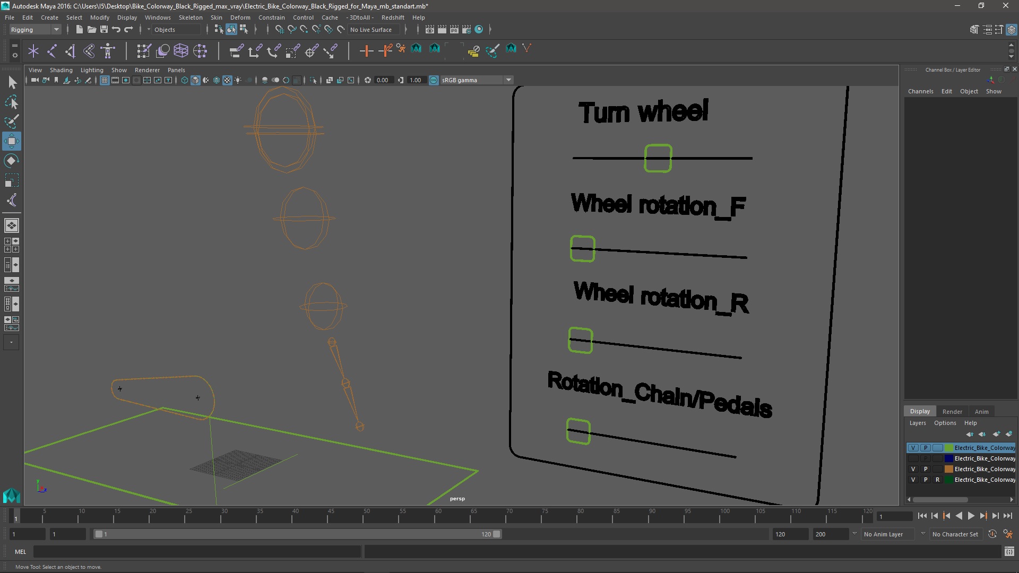
Task: Click the Create Cluster shelf icon
Action: (x=200, y=51)
